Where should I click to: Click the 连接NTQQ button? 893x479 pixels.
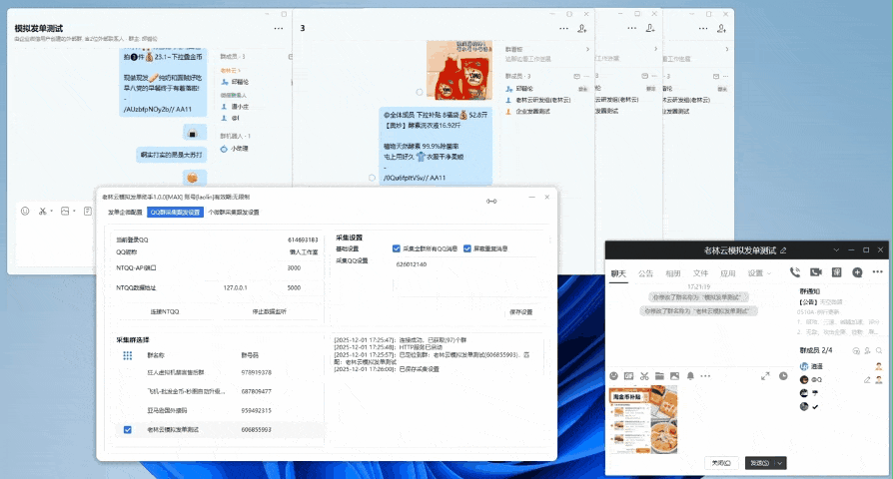165,311
